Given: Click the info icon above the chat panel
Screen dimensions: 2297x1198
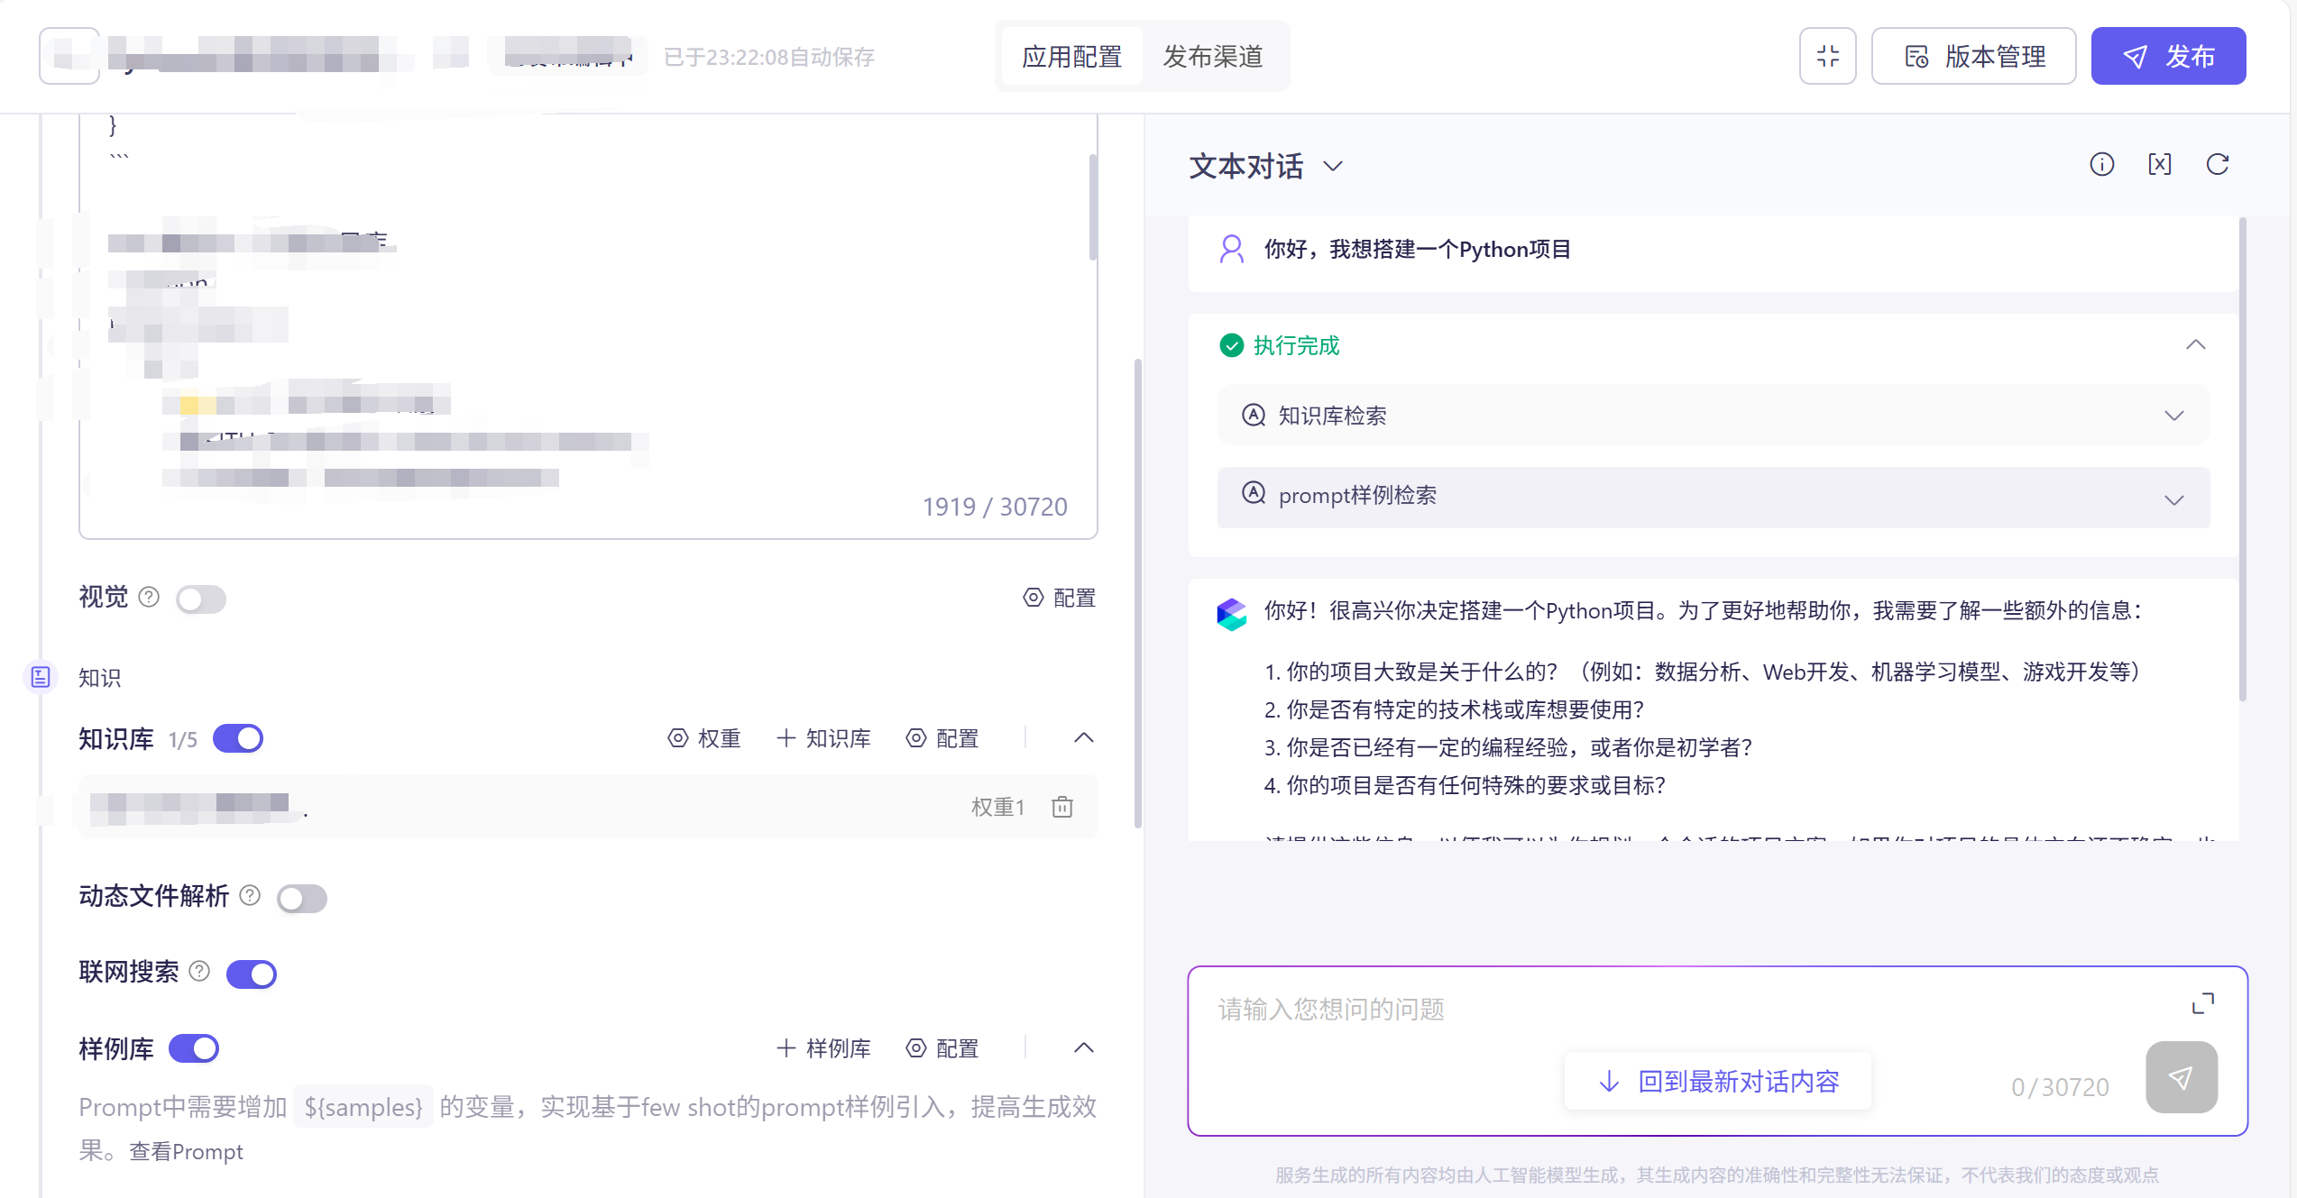Looking at the screenshot, I should click(x=2102, y=164).
